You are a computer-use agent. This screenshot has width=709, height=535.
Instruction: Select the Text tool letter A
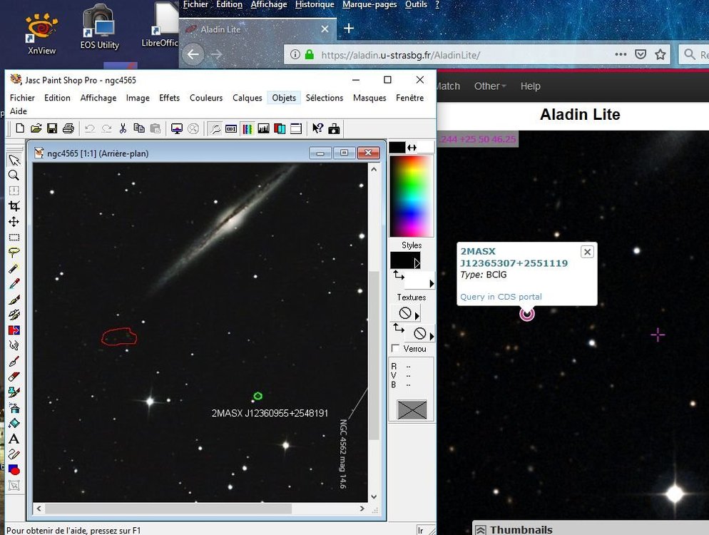[14, 439]
